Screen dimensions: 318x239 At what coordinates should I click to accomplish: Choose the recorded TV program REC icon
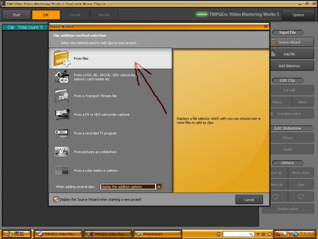62,133
